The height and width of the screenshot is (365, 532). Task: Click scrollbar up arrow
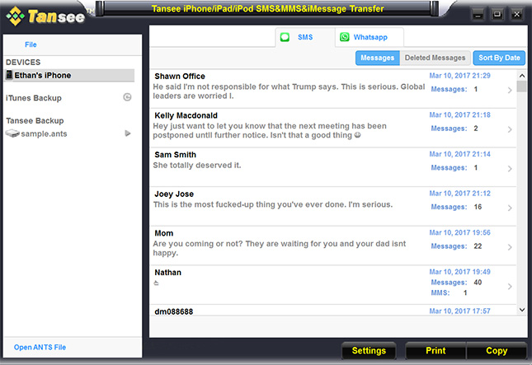[522, 76]
